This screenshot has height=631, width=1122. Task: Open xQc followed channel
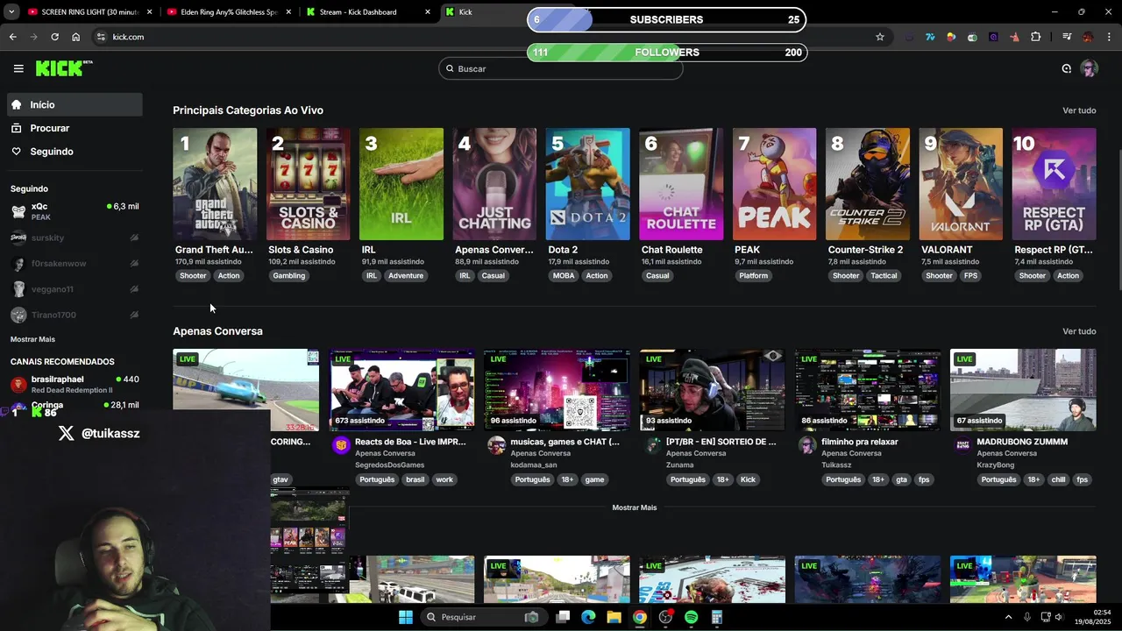coord(75,211)
